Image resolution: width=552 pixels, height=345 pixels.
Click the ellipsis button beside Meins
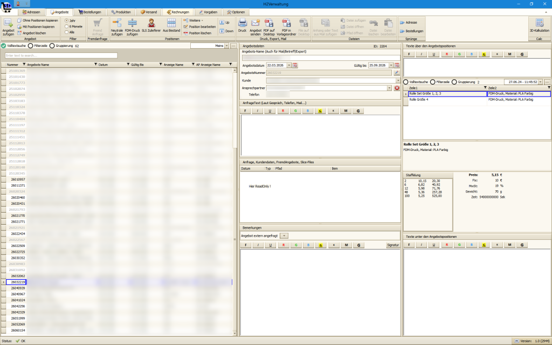pos(233,46)
